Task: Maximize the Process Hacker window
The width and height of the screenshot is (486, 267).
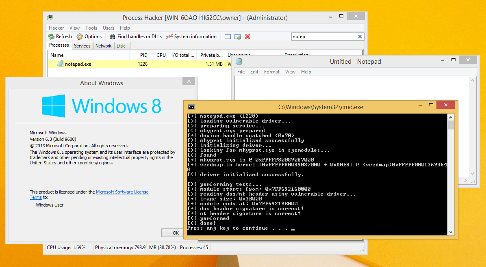Action: (x=341, y=16)
